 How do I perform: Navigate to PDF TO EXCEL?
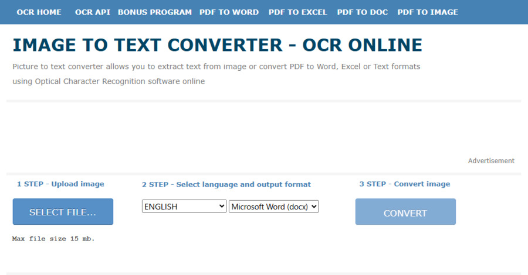pyautogui.click(x=297, y=12)
